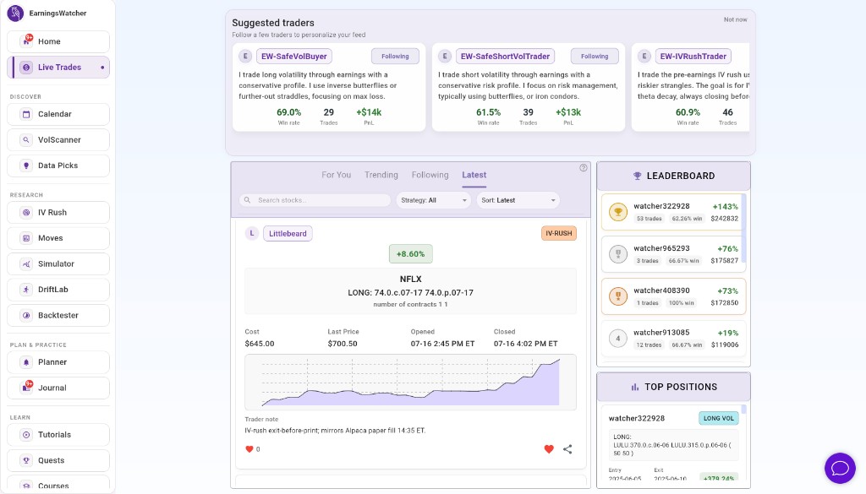Click the $700.50 Last Price value

click(343, 344)
